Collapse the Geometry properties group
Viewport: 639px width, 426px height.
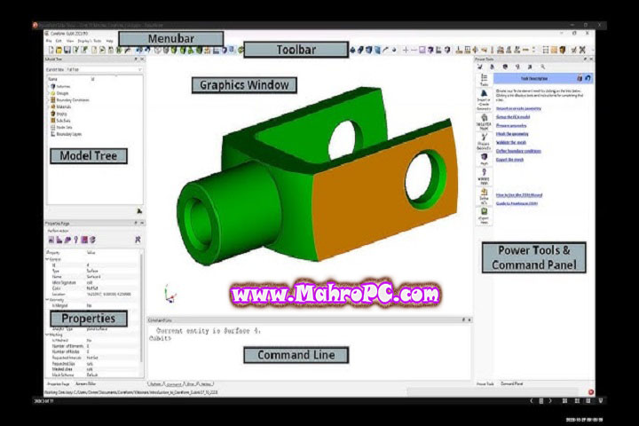tap(47, 300)
